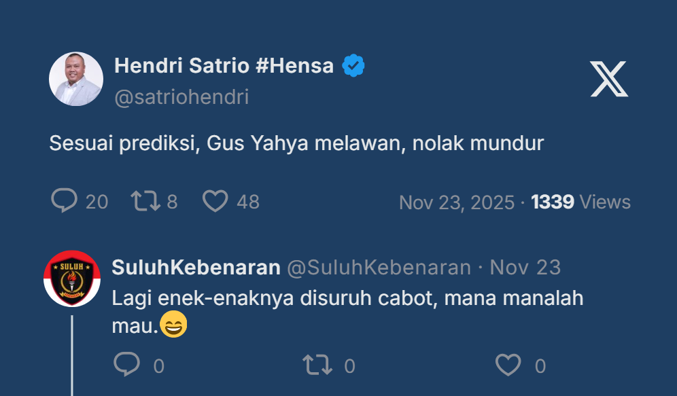Viewport: 677px width, 396px height.
Task: Open Hendri Satrio's profile picture
Action: click(75, 79)
